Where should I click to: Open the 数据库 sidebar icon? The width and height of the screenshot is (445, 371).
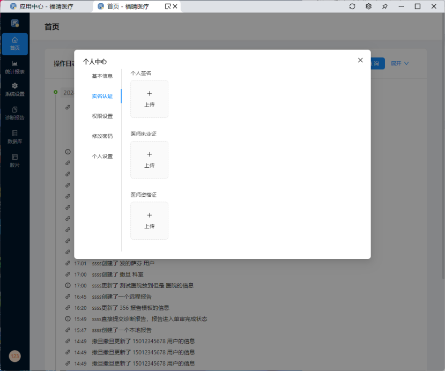14,137
